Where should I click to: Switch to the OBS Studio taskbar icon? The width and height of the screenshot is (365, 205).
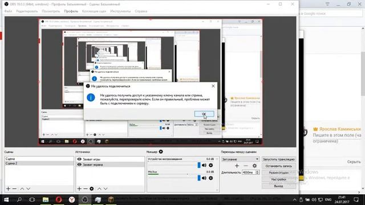tap(85, 200)
